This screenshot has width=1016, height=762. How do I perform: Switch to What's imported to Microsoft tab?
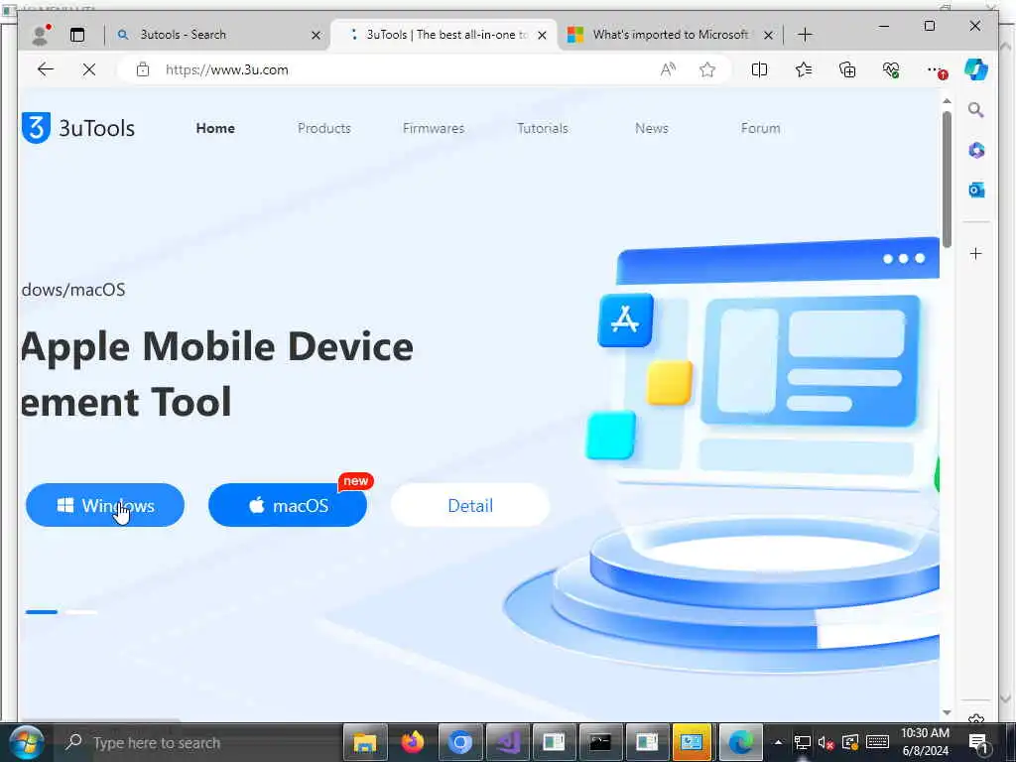[670, 35]
